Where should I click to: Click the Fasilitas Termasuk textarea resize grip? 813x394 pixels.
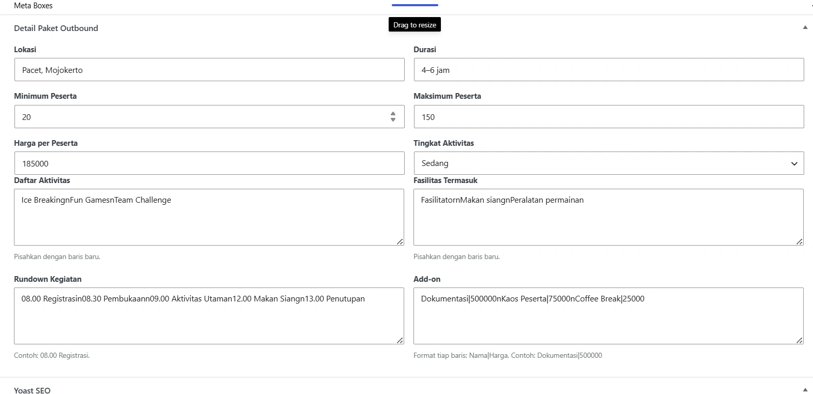pos(800,241)
